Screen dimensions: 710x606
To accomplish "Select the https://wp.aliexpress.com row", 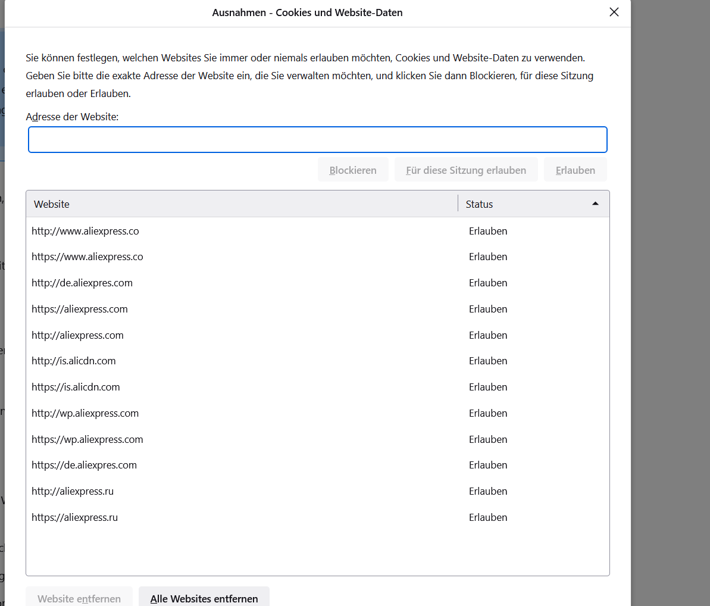I will (87, 439).
